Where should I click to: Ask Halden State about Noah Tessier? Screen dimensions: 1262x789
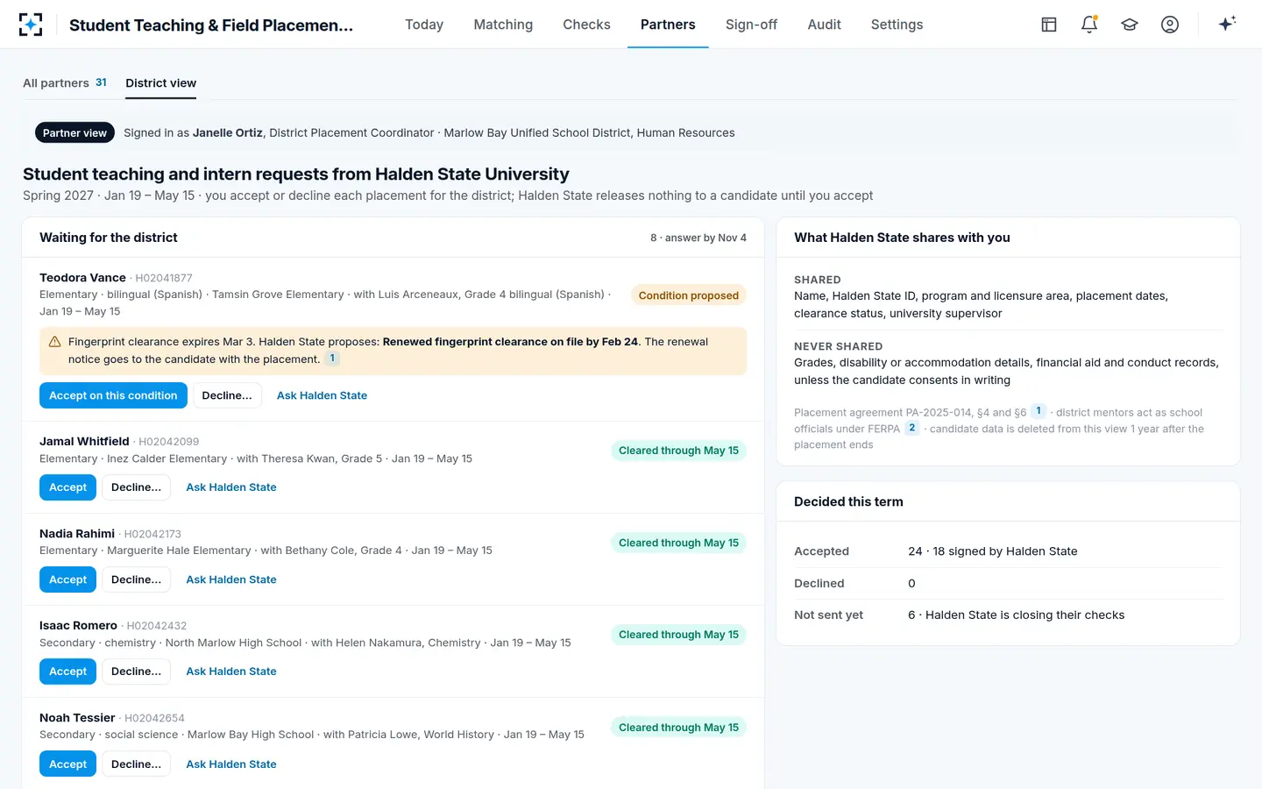tap(231, 764)
